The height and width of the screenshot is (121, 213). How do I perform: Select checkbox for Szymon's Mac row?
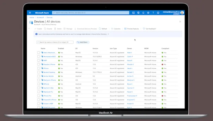pyautogui.click(x=39, y=88)
